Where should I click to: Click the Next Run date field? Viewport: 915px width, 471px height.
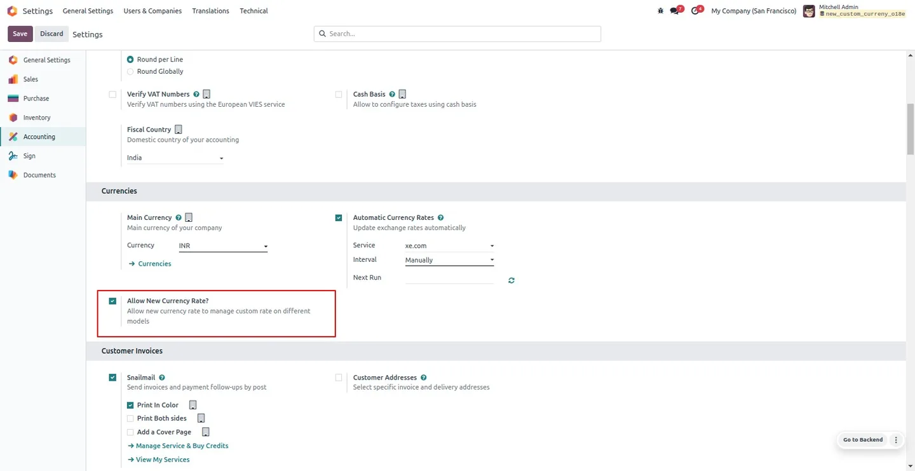tap(449, 278)
